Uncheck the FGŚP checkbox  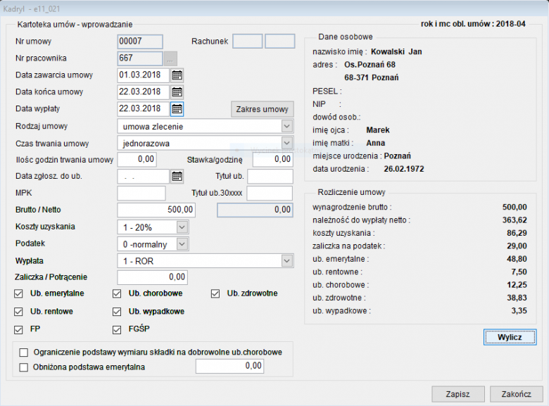pos(117,329)
